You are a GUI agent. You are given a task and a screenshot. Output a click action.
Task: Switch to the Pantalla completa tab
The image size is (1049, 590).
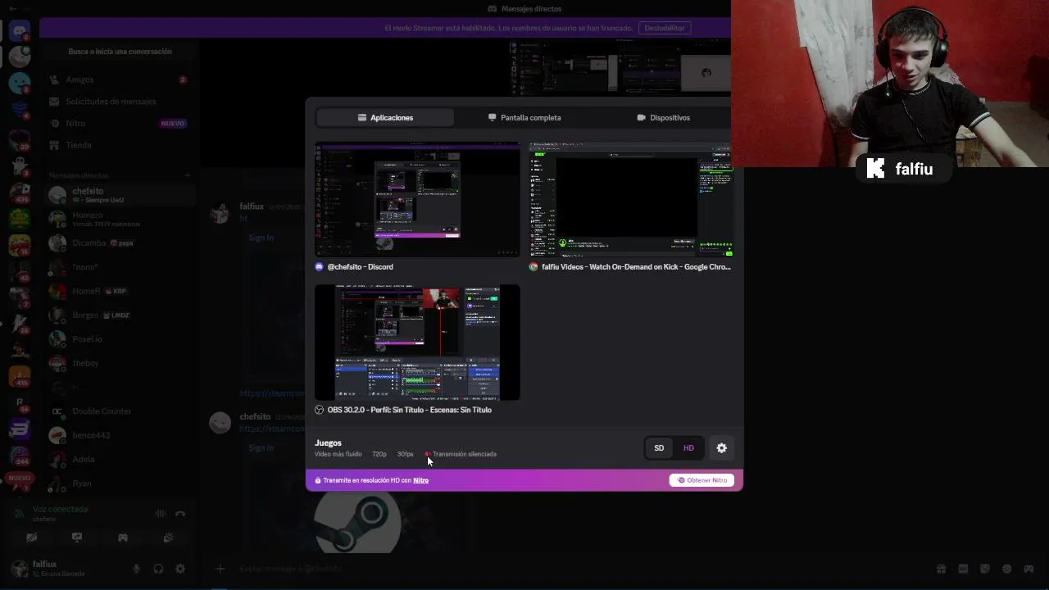[x=524, y=117]
